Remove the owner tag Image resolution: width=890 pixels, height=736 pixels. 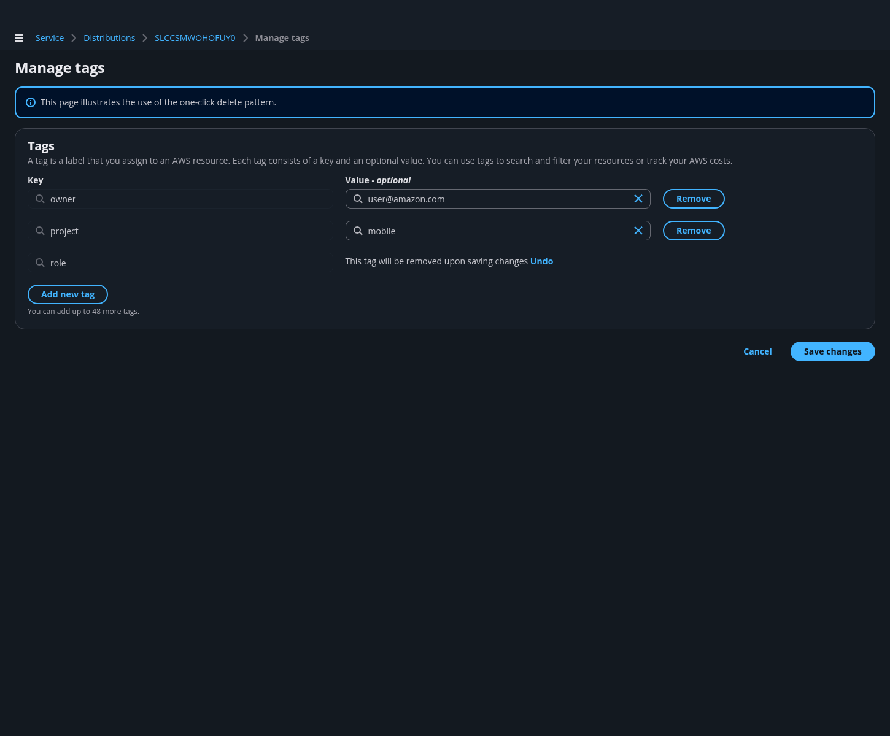point(693,199)
